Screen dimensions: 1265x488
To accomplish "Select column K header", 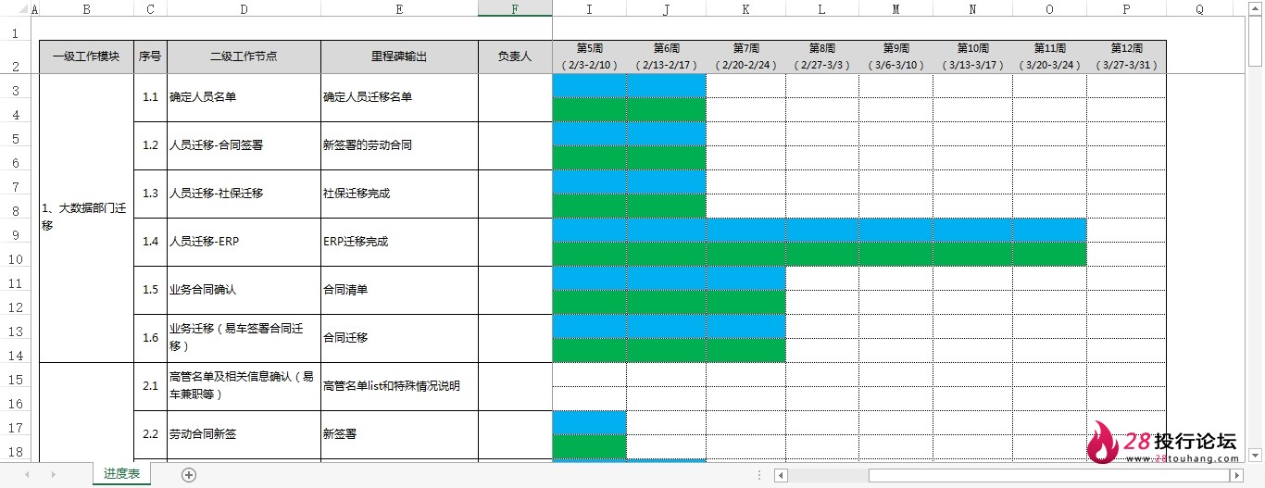I will click(x=745, y=8).
